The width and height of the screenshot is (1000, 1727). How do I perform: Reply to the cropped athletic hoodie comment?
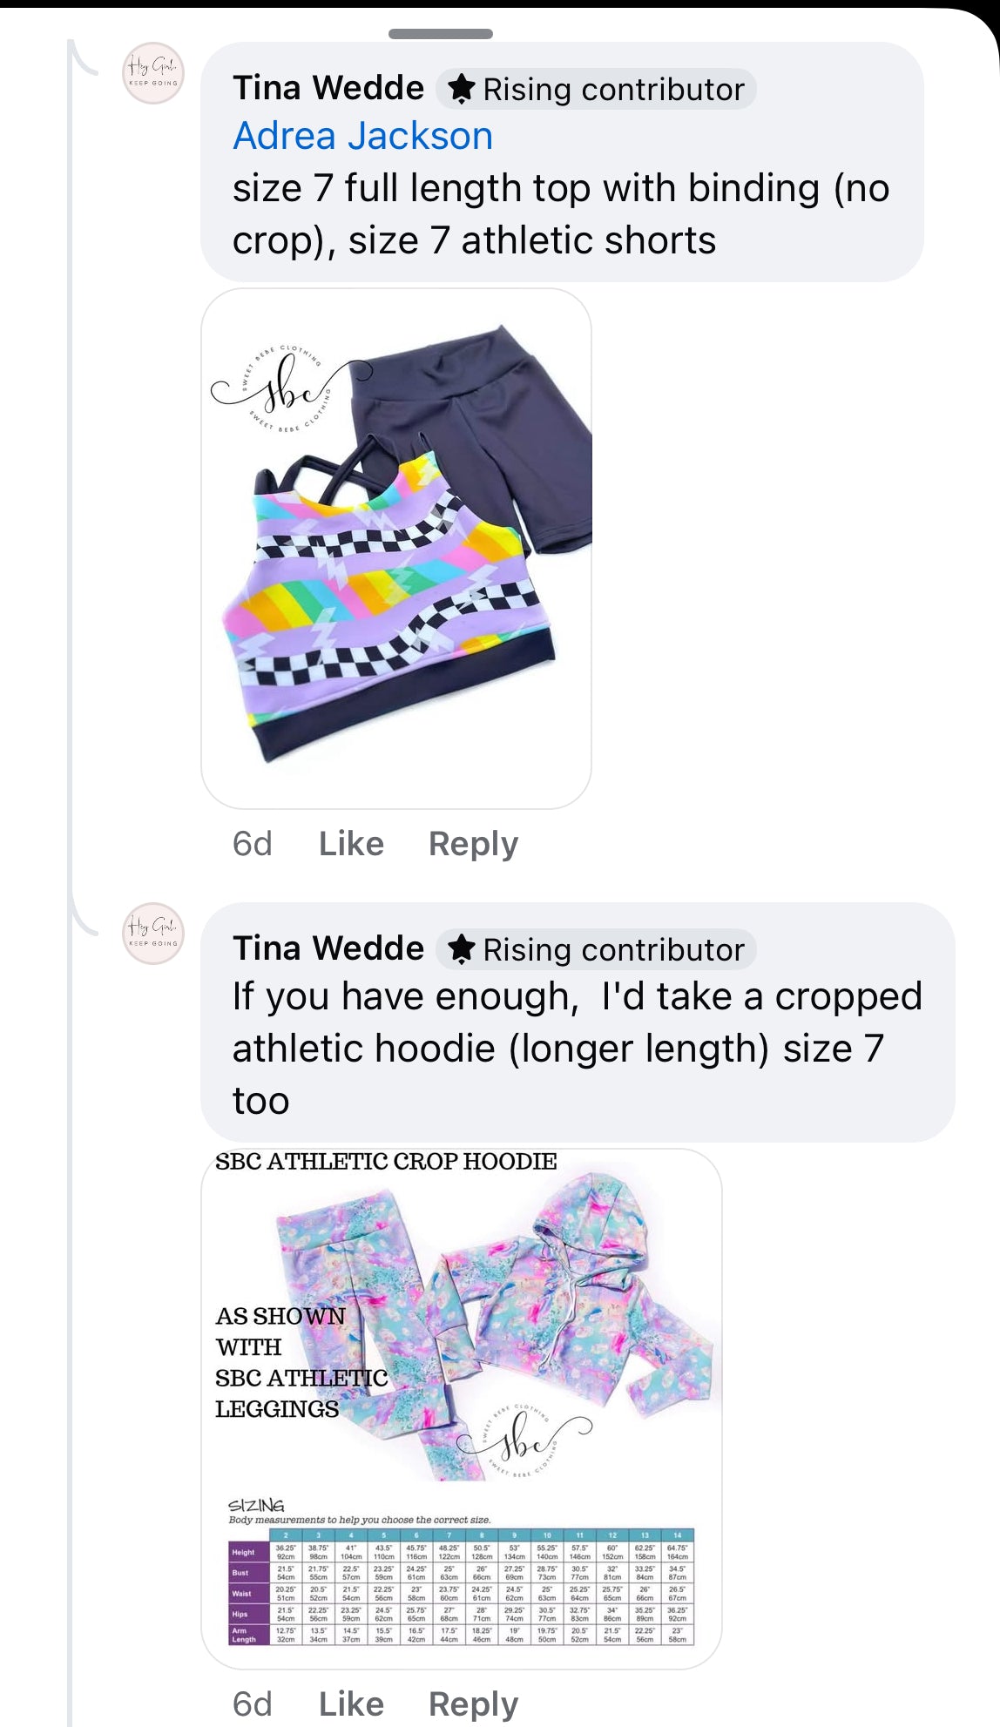point(473,1704)
